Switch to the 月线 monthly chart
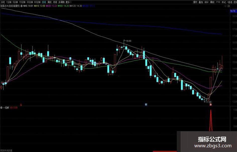Image resolution: width=237 pixels, height=152 pixels. 55,2
